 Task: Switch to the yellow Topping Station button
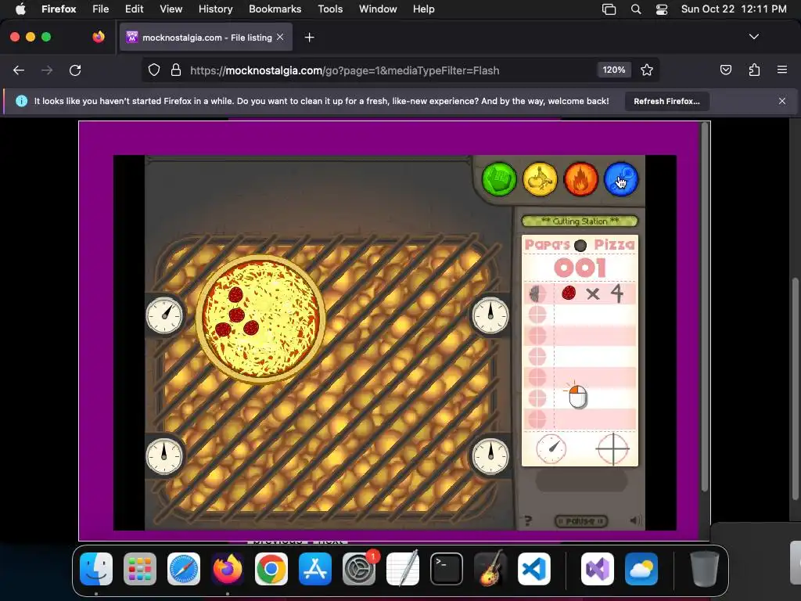[540, 179]
